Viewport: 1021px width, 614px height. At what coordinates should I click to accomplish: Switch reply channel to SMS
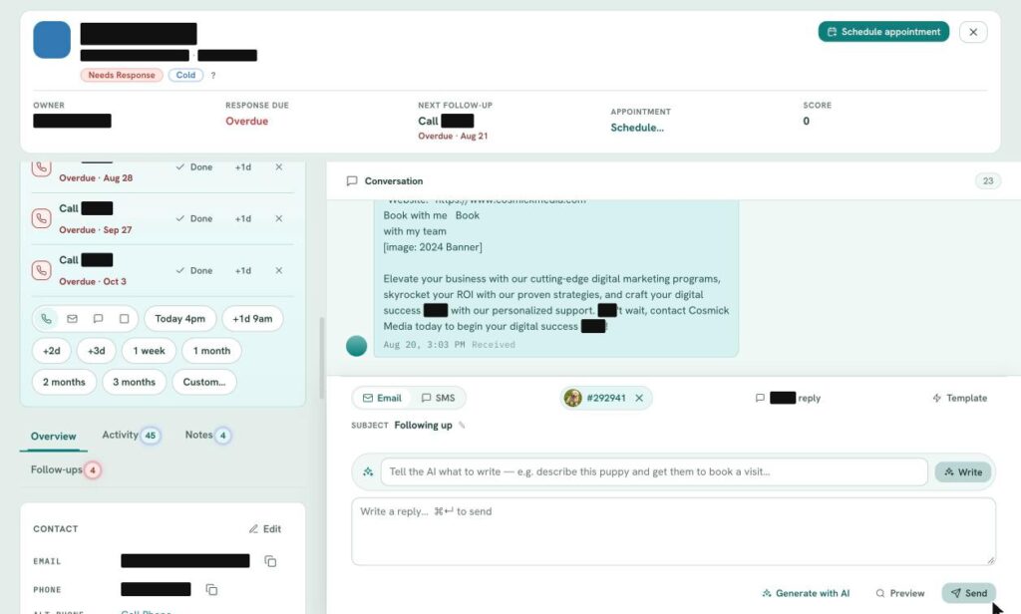point(439,398)
